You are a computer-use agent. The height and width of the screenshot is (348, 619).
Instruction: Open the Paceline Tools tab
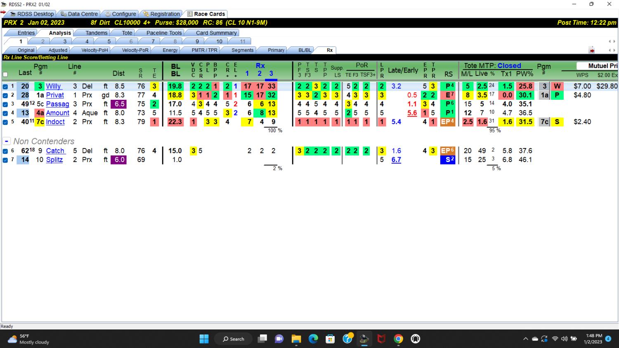click(x=164, y=33)
